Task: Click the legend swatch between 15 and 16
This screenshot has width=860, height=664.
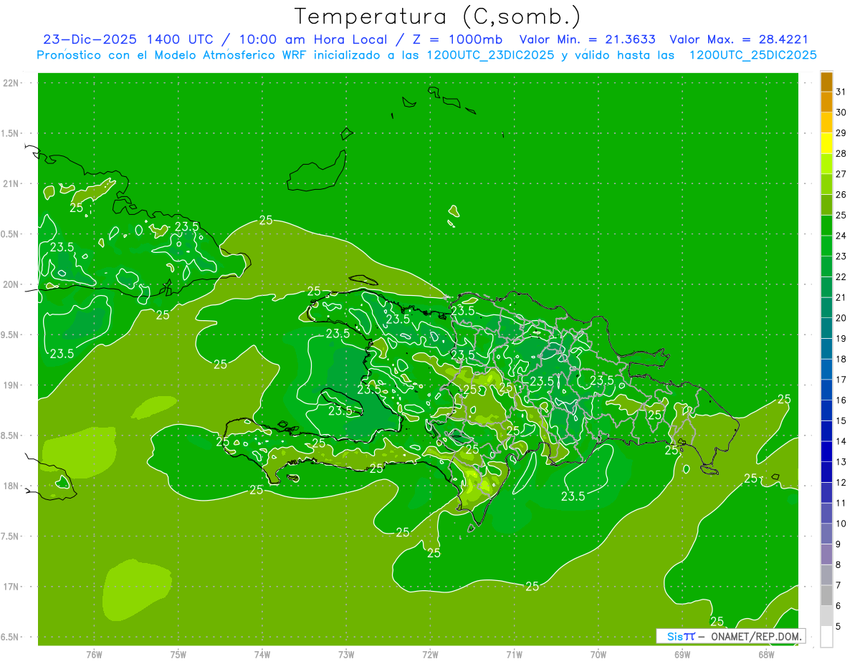Action: pyautogui.click(x=826, y=411)
